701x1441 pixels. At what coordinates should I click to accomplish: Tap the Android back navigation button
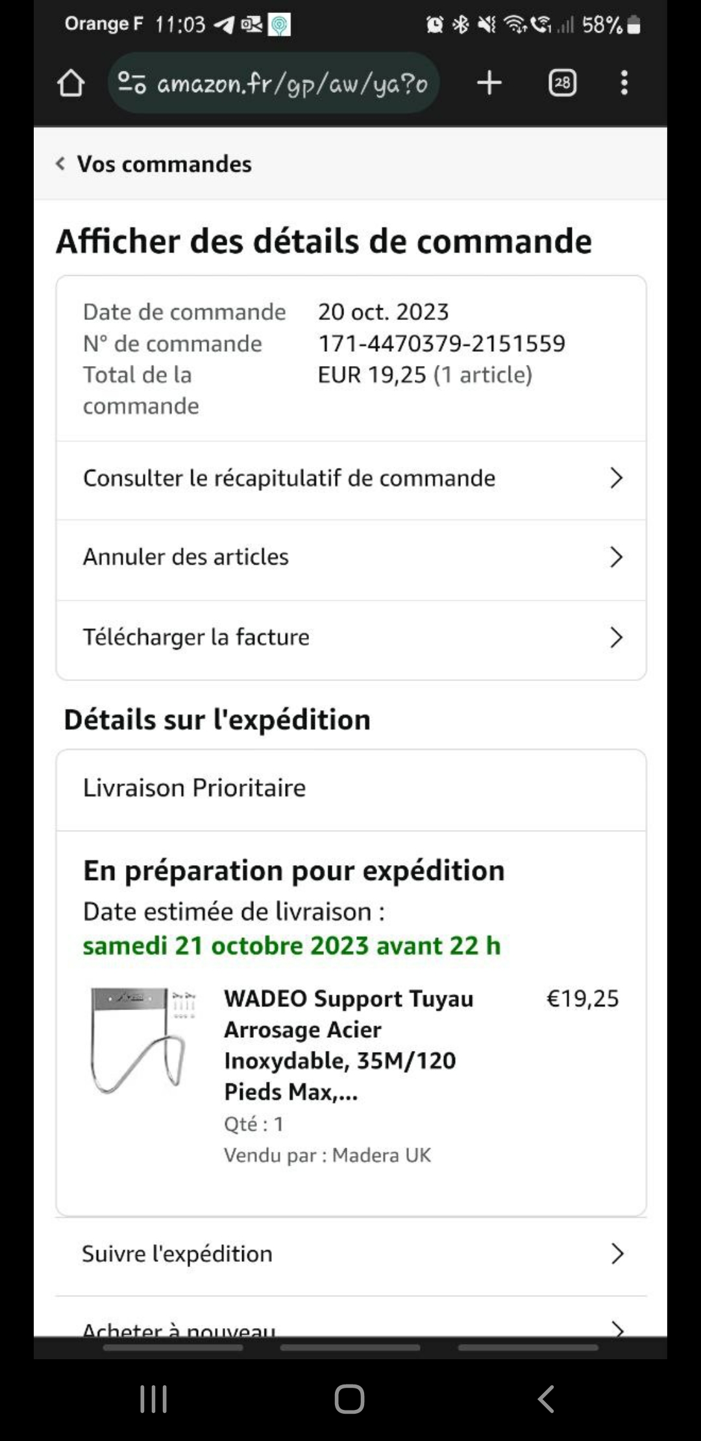tap(546, 1399)
